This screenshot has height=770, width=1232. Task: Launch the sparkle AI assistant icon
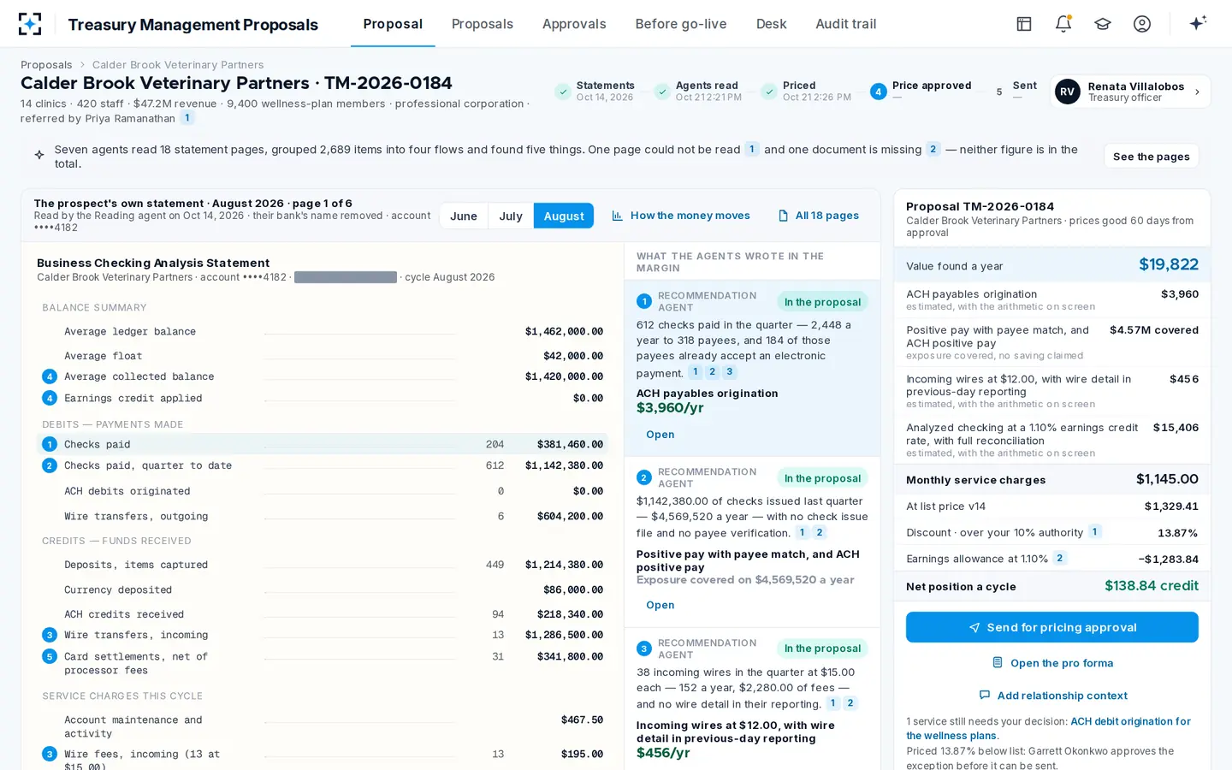tap(1198, 23)
